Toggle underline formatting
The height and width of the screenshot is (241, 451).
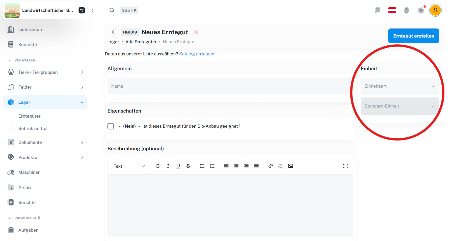(x=178, y=166)
